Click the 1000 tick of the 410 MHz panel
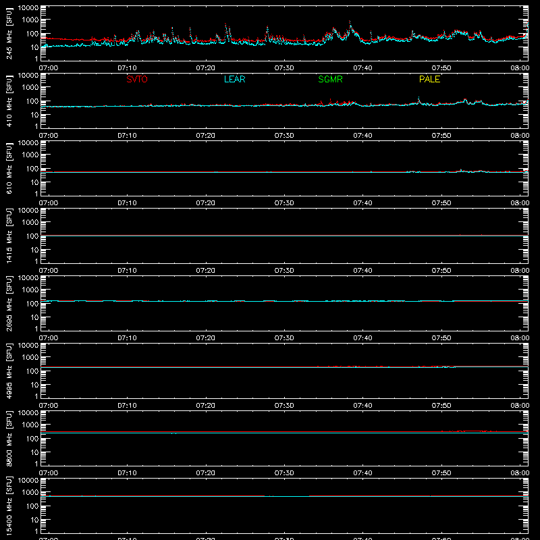Screen dimensions: 540x540 click(30, 88)
